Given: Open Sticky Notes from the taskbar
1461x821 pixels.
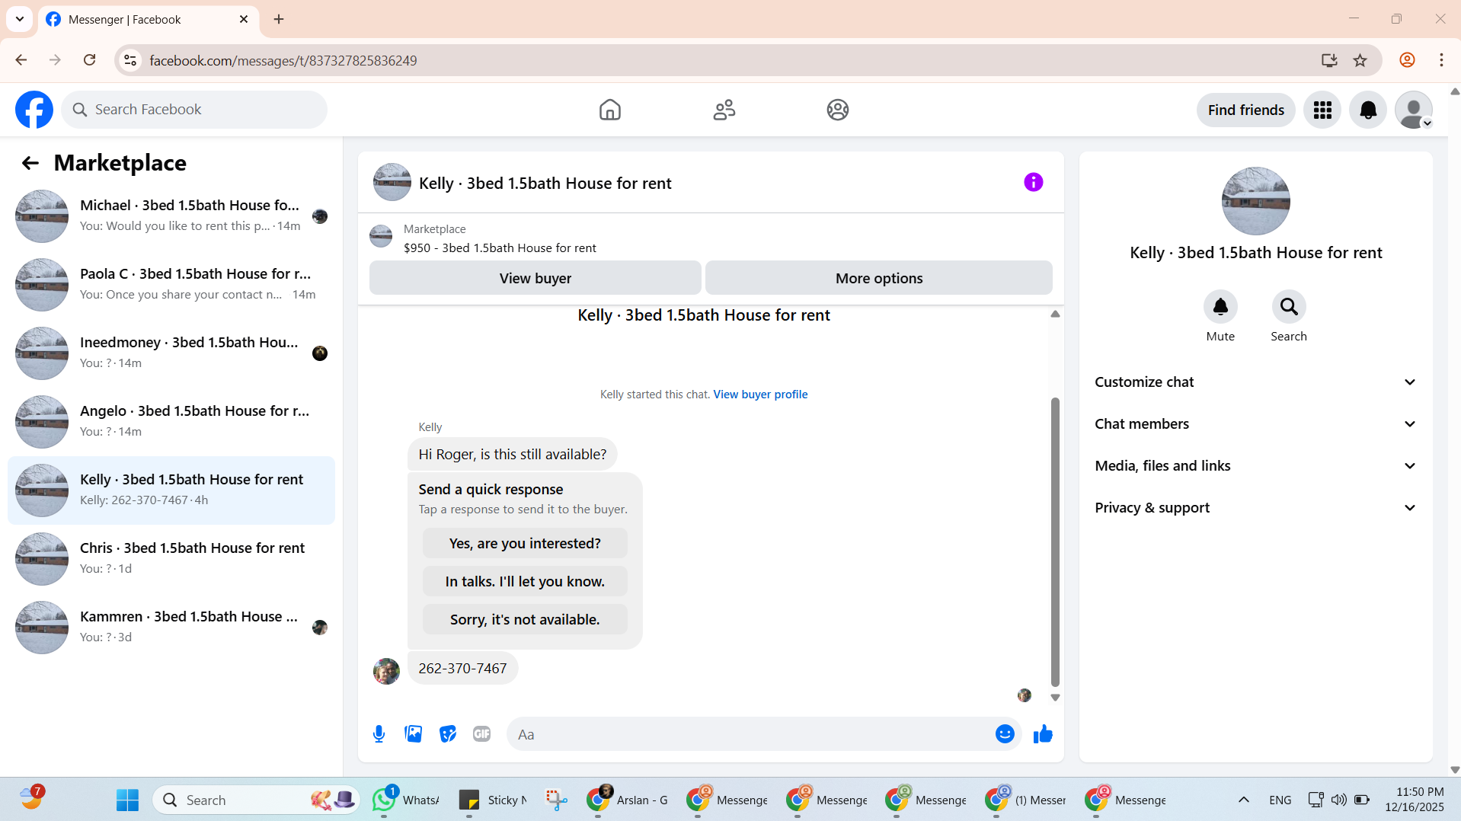Looking at the screenshot, I should tap(492, 800).
